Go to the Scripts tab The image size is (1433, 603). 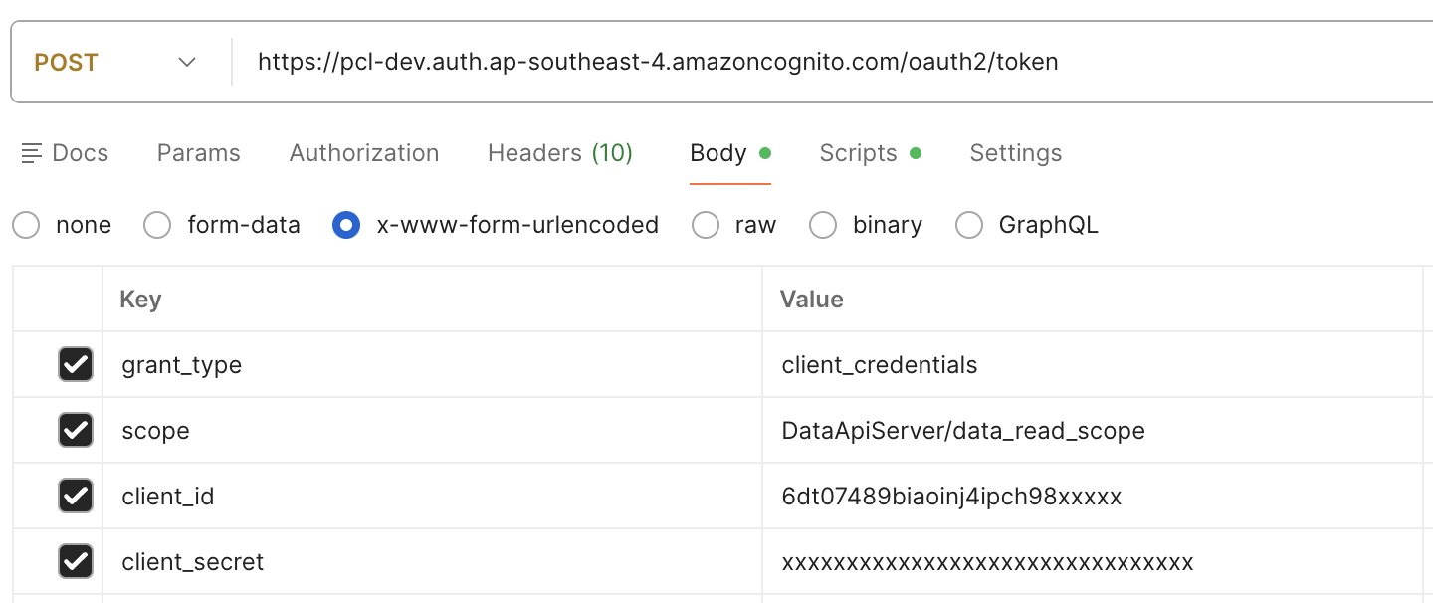(x=858, y=152)
